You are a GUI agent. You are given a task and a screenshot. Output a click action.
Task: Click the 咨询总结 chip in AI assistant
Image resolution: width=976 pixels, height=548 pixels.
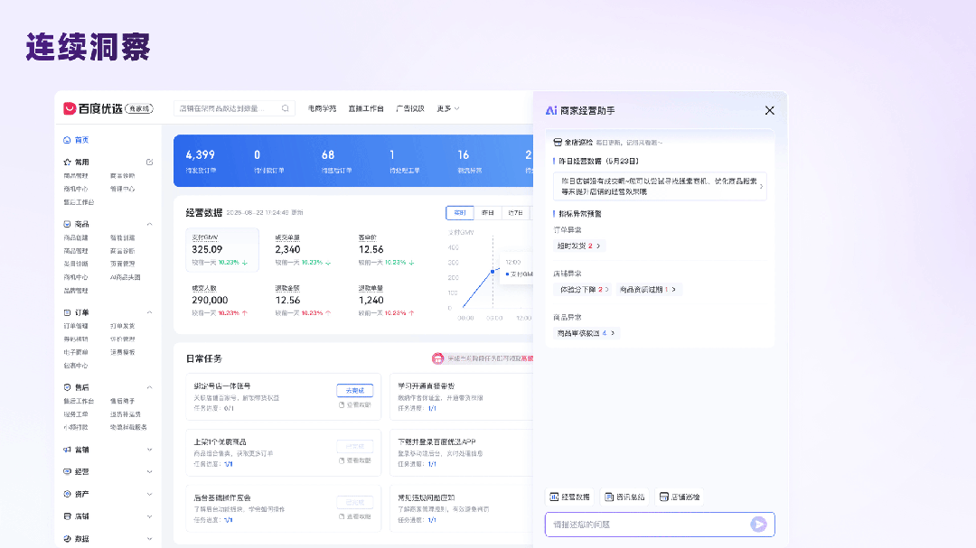point(625,497)
